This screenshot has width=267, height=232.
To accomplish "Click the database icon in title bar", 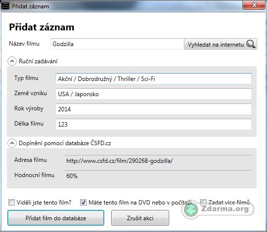I will [x=5, y=5].
